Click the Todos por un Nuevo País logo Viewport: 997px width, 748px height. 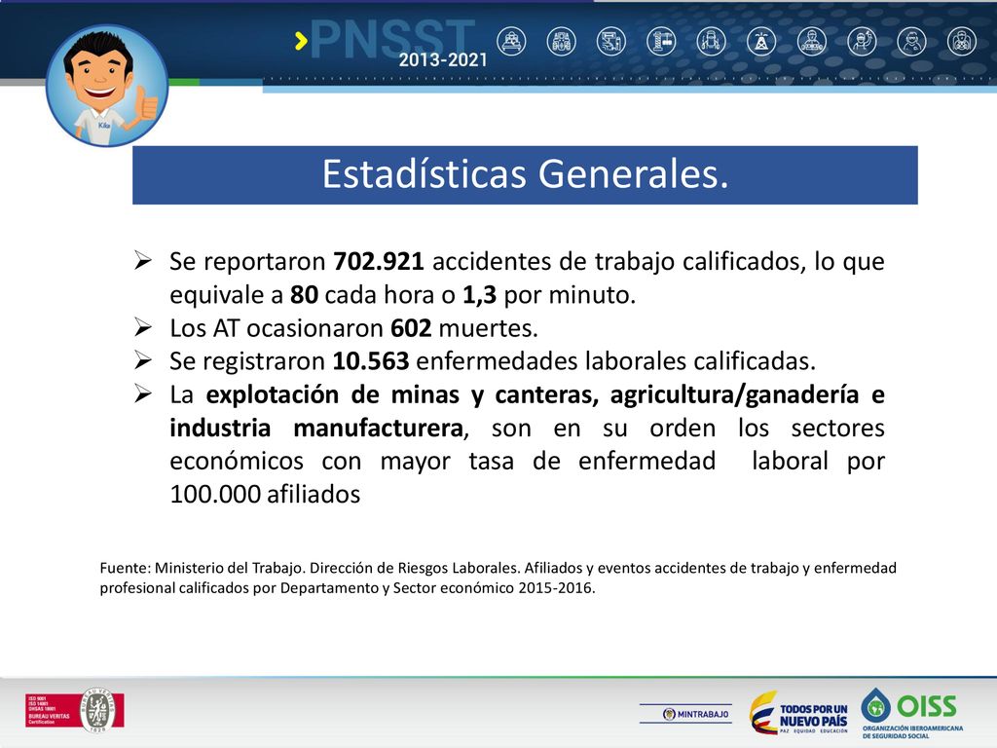[x=798, y=713]
